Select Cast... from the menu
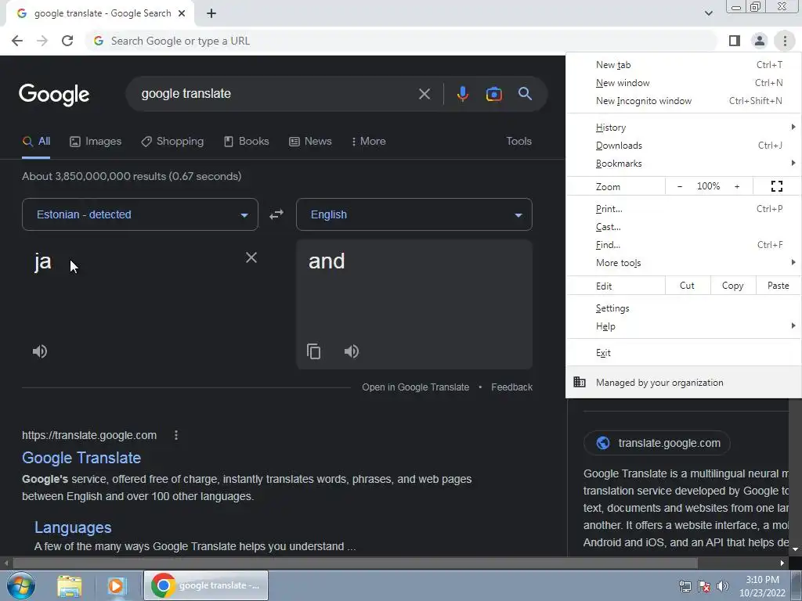 click(683, 227)
